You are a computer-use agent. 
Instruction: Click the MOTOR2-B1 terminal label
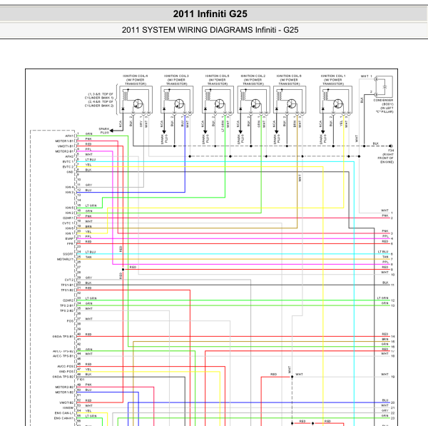click(x=64, y=151)
